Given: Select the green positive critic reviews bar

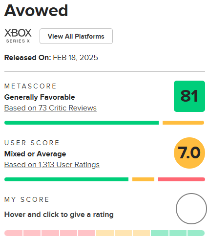Looking at the screenshot, I should click(82, 123).
